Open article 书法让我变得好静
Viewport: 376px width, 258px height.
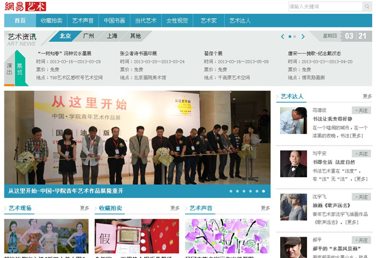[x=332, y=119]
